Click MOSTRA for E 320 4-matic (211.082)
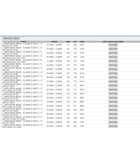This screenshot has height=164, width=140. tap(113, 126)
